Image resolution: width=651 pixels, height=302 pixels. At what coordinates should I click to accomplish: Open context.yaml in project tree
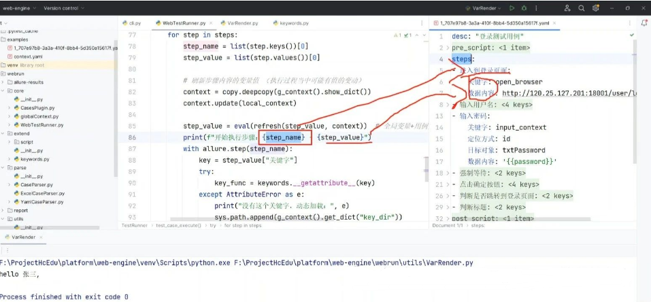tap(28, 56)
